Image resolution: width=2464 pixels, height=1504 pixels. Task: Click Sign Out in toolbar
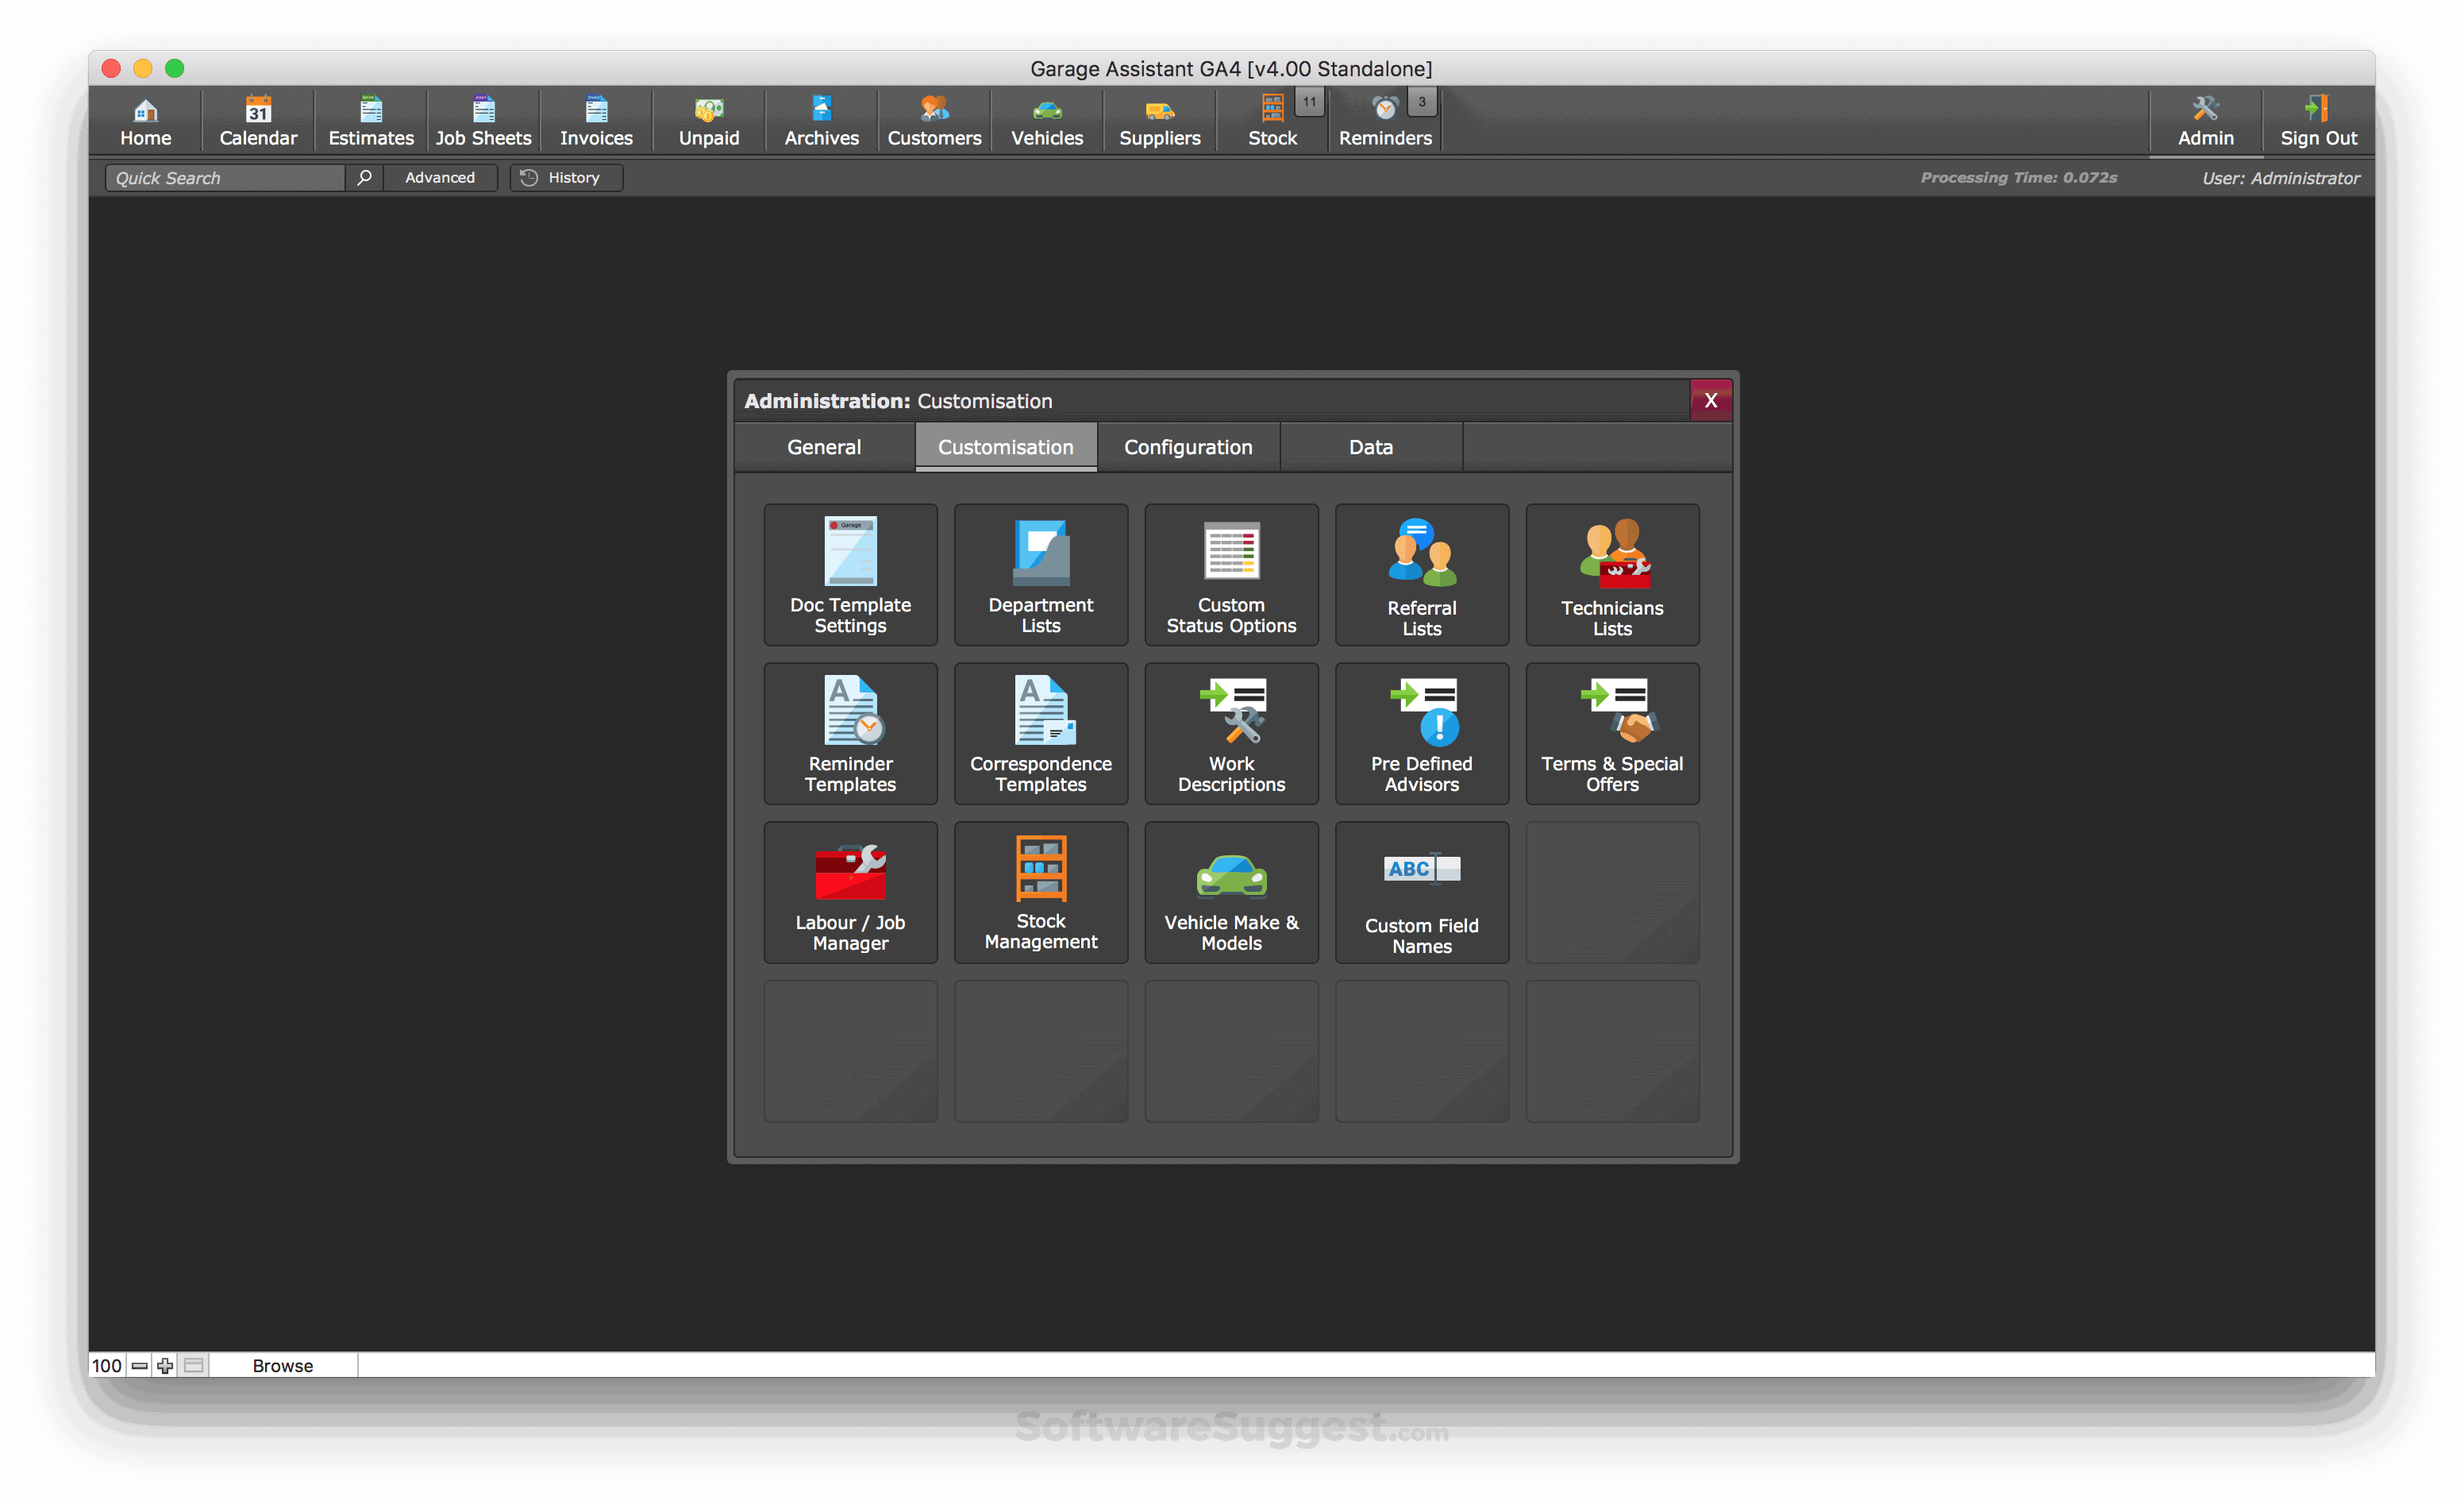coord(2318,121)
